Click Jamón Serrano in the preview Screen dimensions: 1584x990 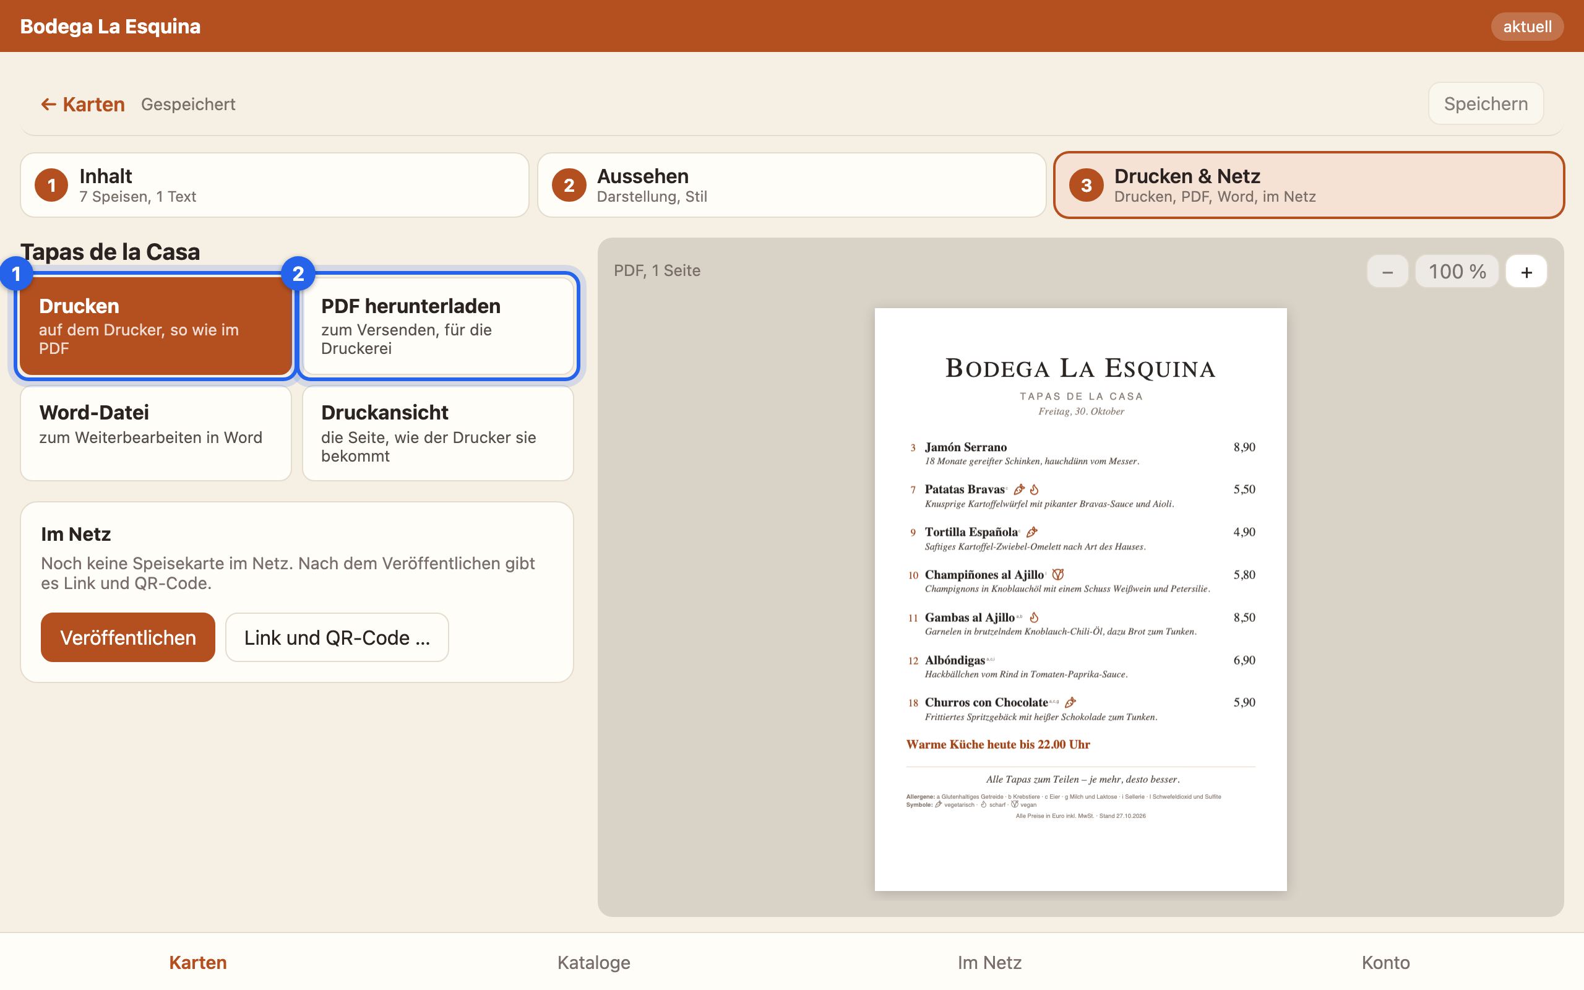965,447
